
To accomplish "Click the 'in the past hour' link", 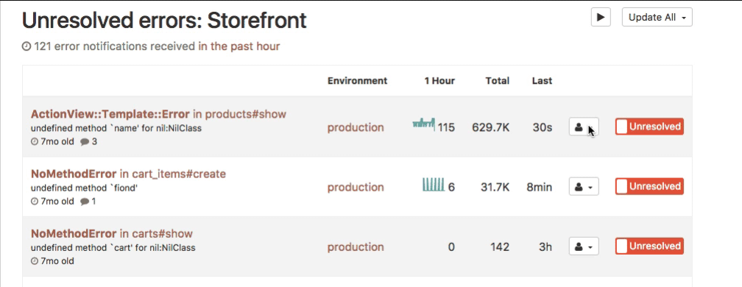I will click(239, 46).
